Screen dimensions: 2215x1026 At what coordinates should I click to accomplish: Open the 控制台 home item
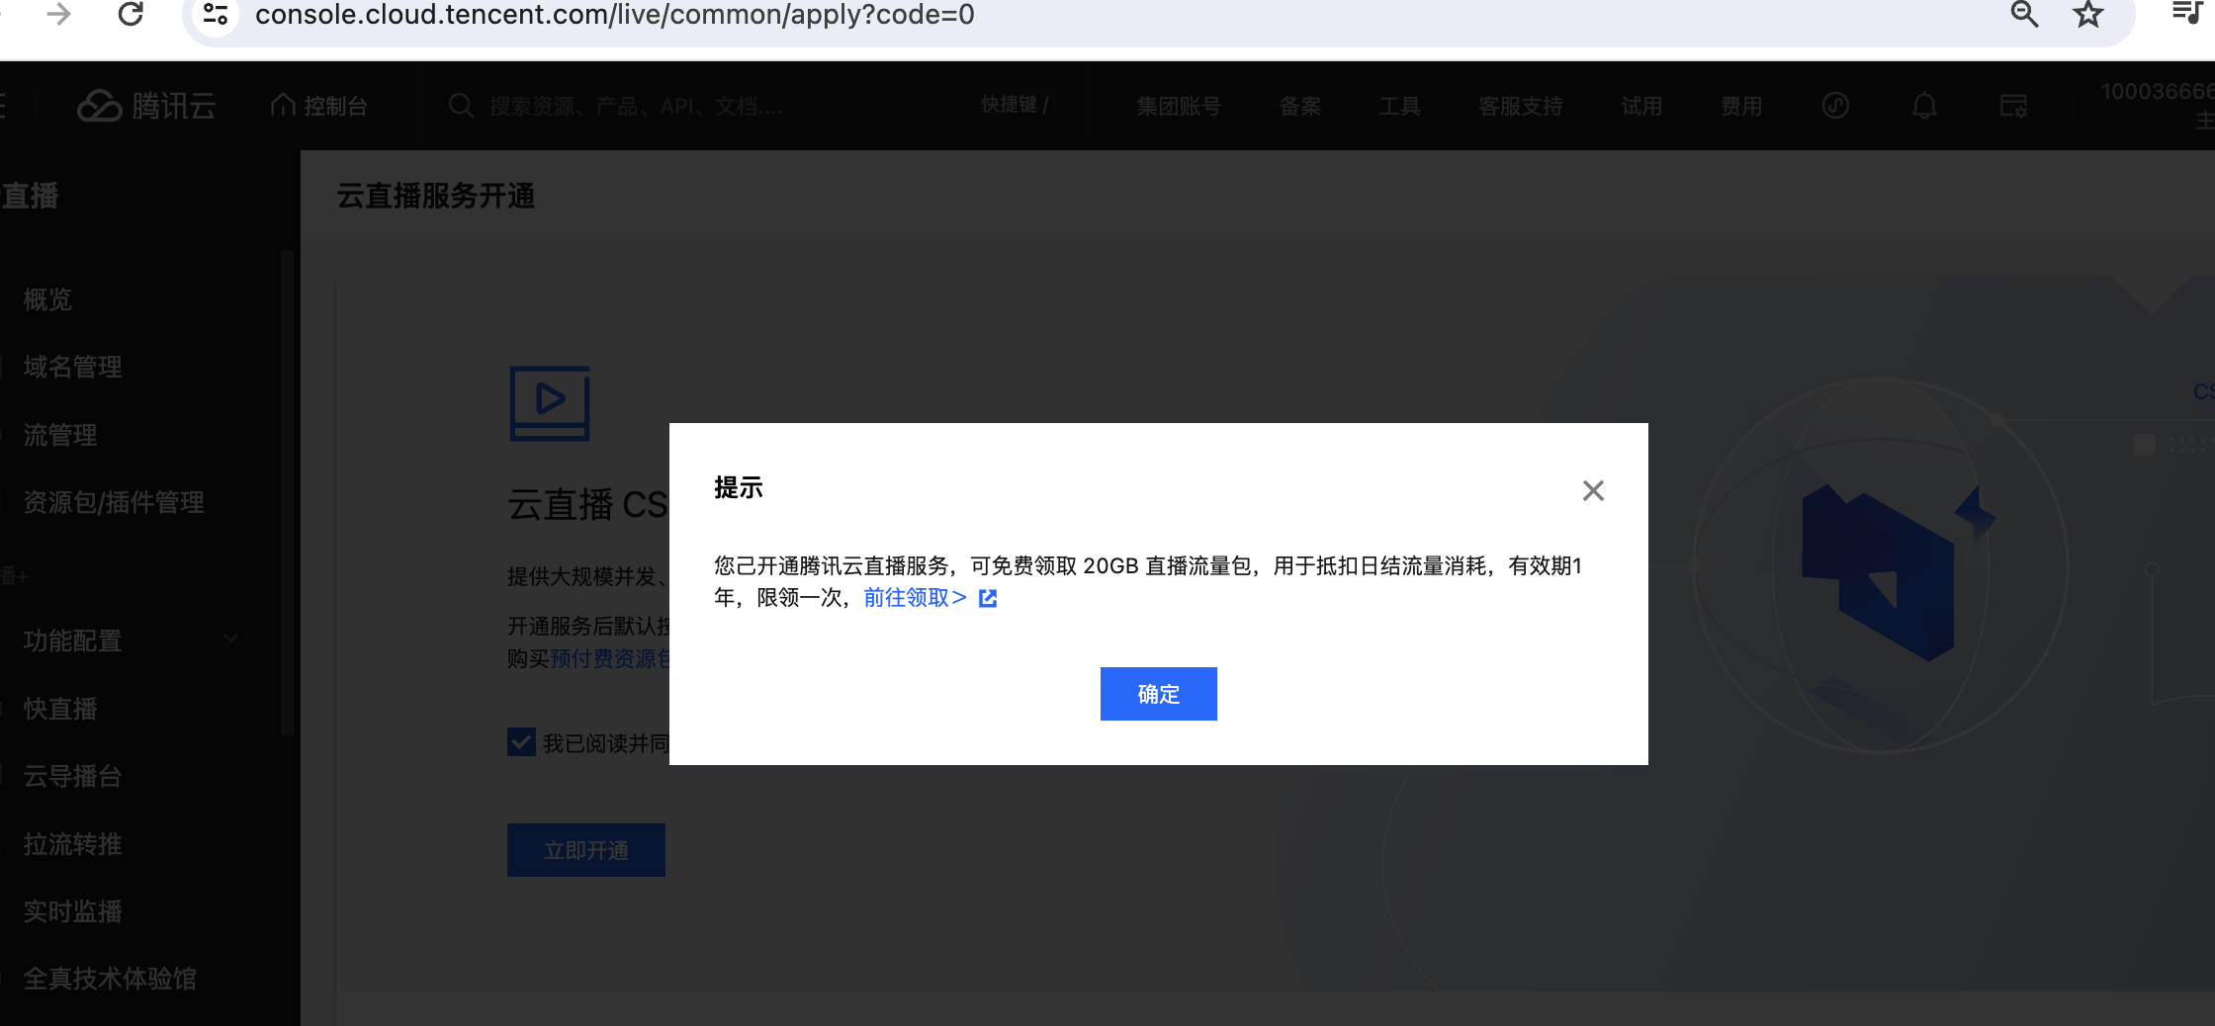click(x=319, y=106)
